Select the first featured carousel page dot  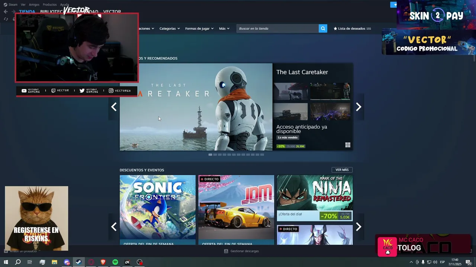tap(210, 155)
